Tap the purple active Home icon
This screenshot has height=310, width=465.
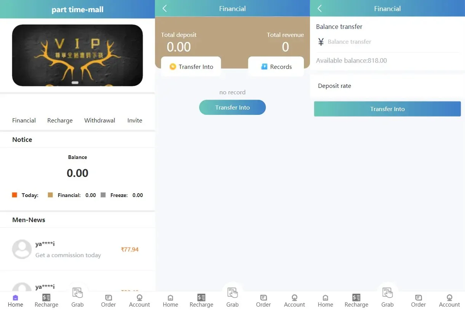15,298
